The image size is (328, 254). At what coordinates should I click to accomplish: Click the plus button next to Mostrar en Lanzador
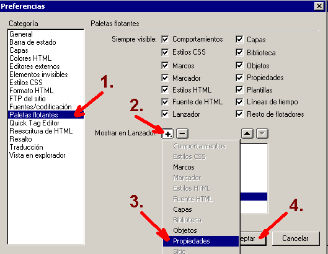(167, 134)
